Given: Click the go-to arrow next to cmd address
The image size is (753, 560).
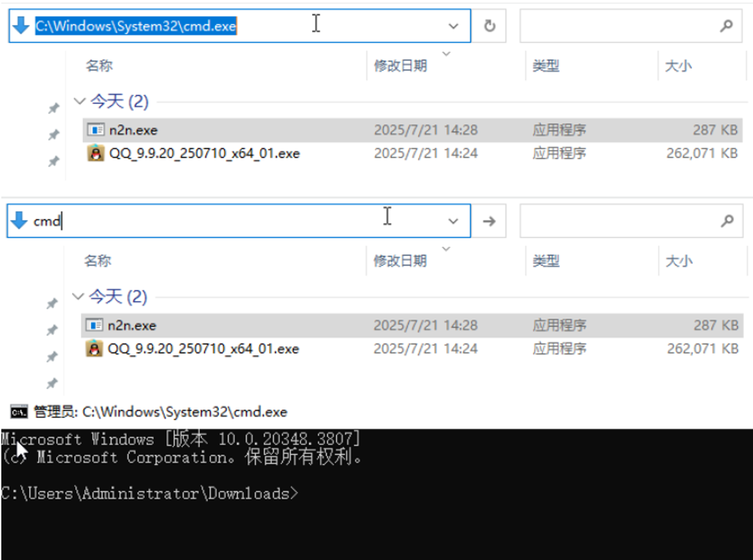Looking at the screenshot, I should pyautogui.click(x=489, y=221).
